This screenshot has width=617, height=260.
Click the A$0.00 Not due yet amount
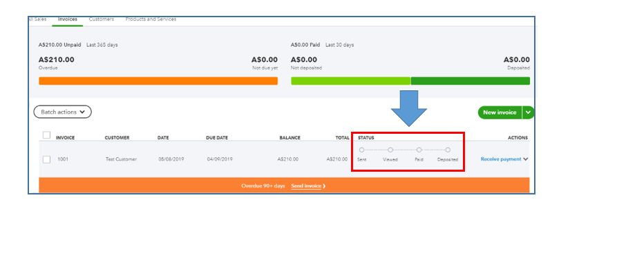[x=265, y=60]
